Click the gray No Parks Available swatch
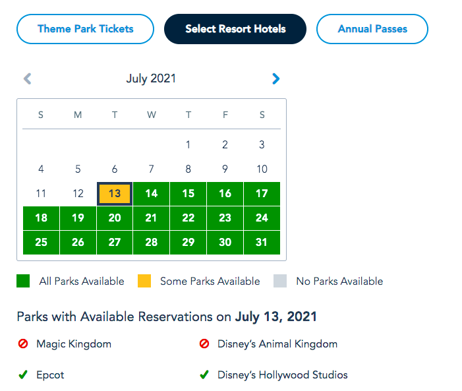 [x=280, y=281]
